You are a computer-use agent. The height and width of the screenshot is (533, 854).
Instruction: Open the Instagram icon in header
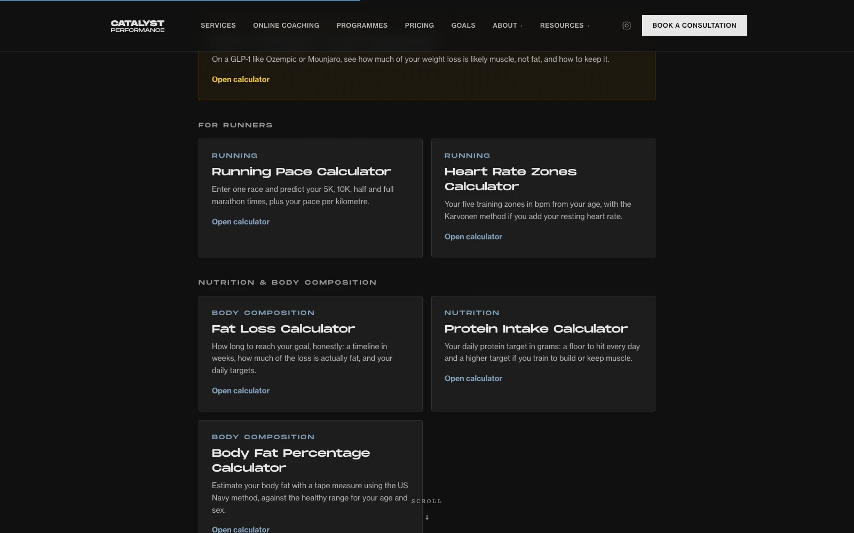point(627,26)
